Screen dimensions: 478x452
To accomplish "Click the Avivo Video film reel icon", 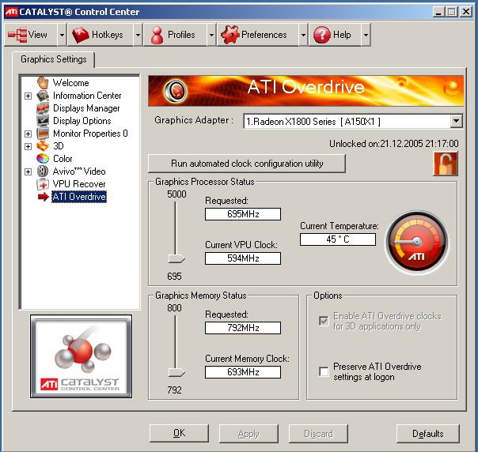I will [x=43, y=171].
